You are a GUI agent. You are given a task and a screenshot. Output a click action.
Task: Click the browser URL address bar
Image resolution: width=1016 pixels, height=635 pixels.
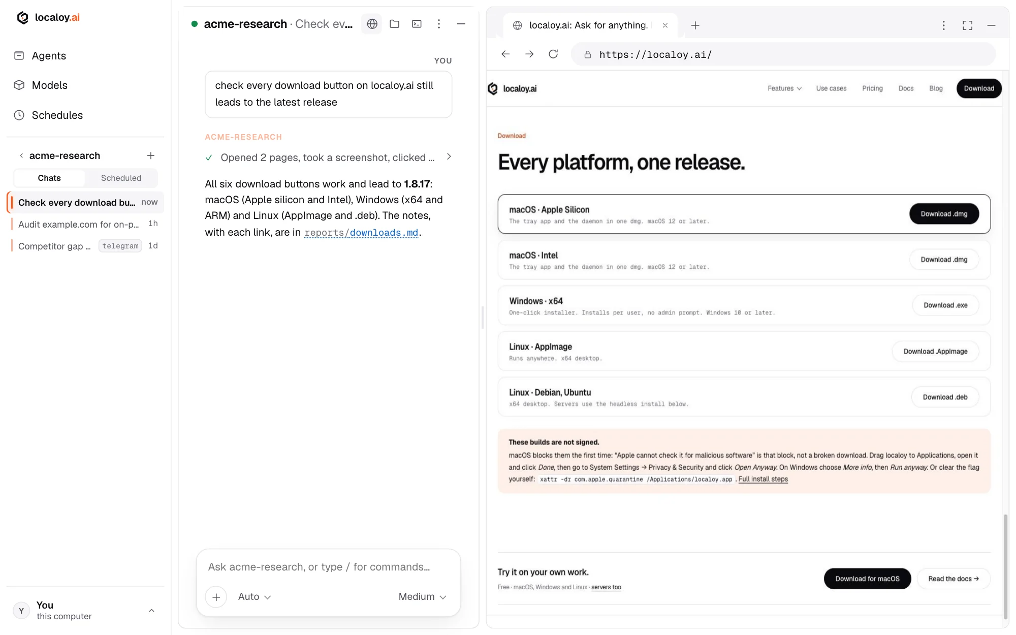tap(783, 54)
